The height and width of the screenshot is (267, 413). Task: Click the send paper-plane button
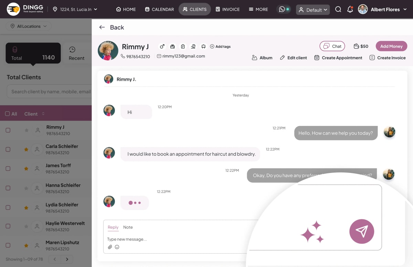coord(362,231)
